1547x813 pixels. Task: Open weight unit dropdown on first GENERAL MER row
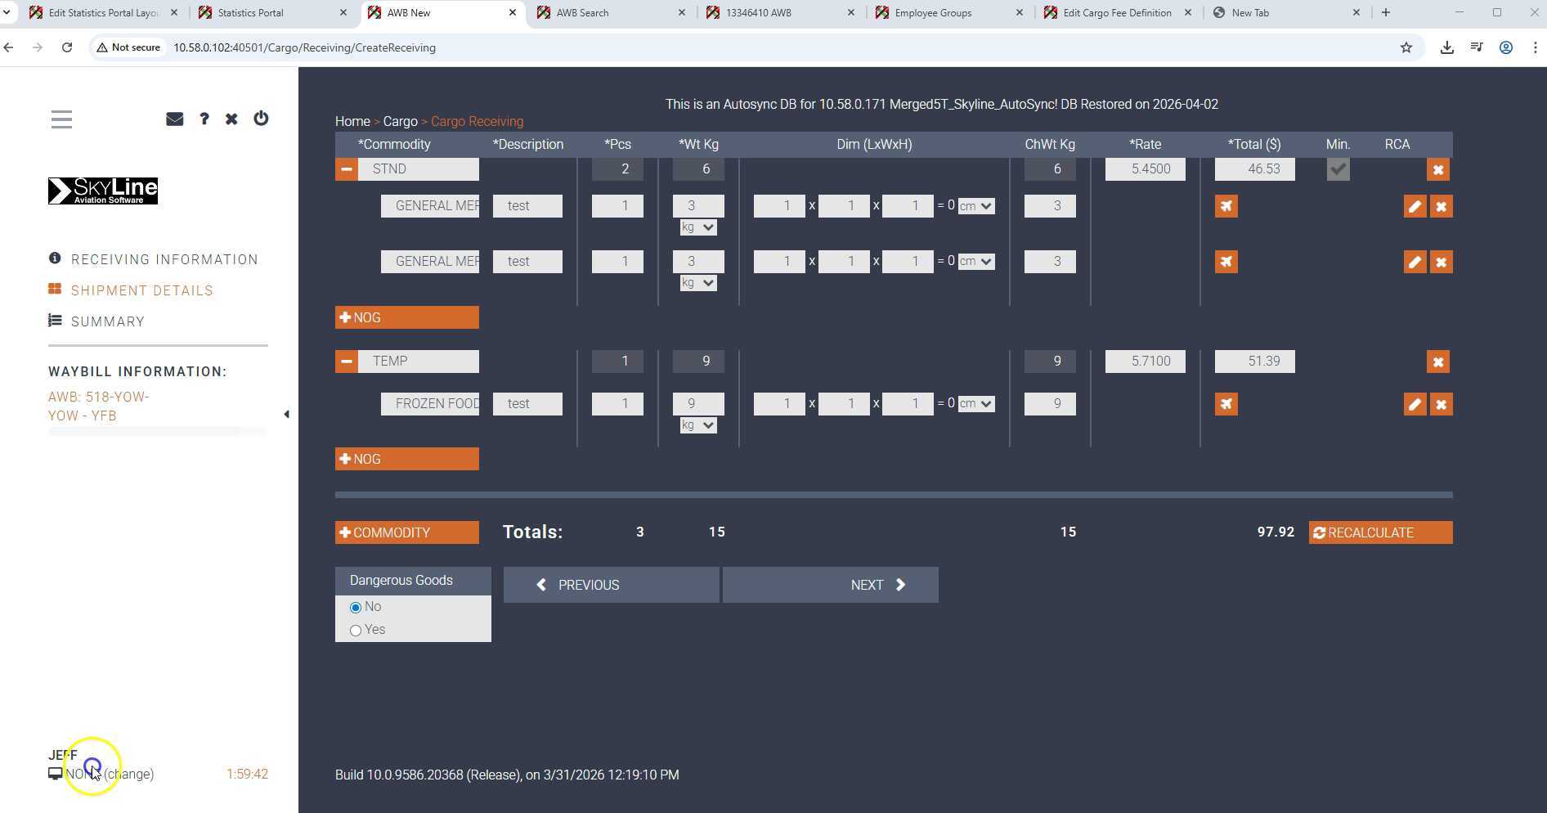tap(698, 227)
